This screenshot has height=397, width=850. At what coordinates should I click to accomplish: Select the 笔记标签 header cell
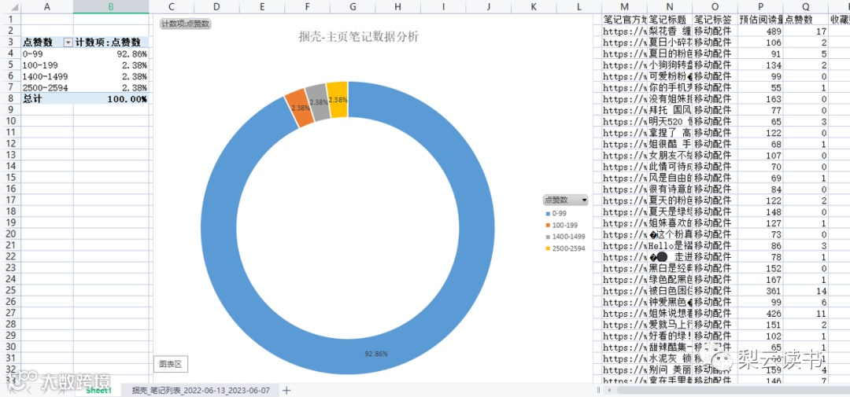[715, 20]
